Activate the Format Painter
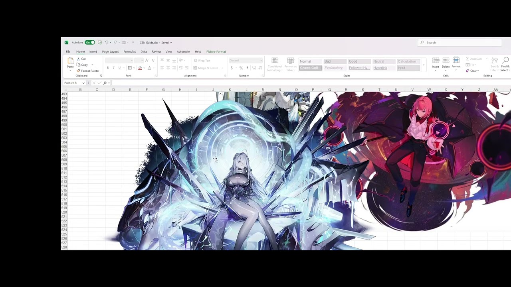This screenshot has width=511, height=287. coord(88,71)
